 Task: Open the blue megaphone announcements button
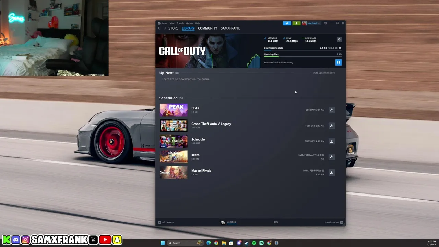(287, 23)
